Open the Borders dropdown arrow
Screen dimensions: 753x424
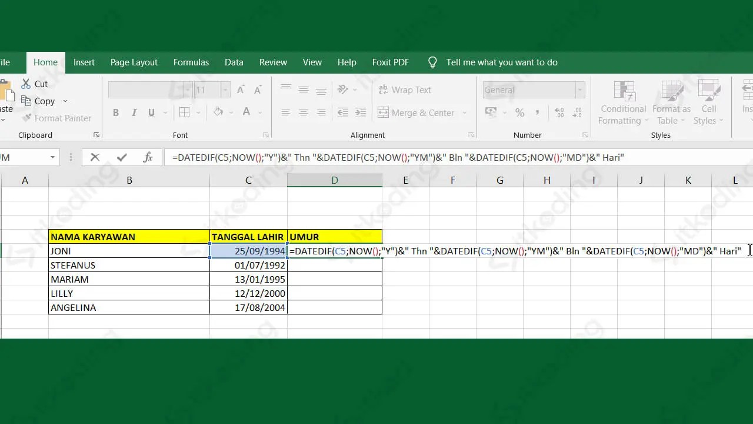tap(198, 112)
